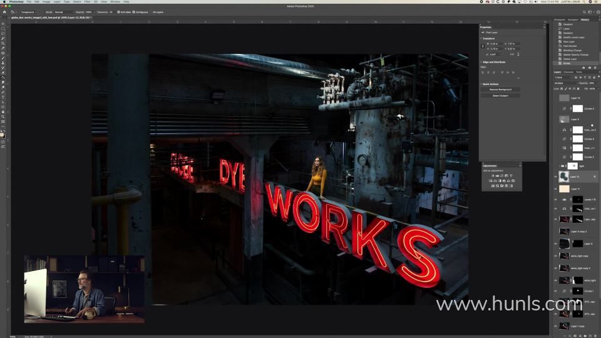This screenshot has height=338, width=601.
Task: Select the Eyedropper tool
Action: point(3,48)
